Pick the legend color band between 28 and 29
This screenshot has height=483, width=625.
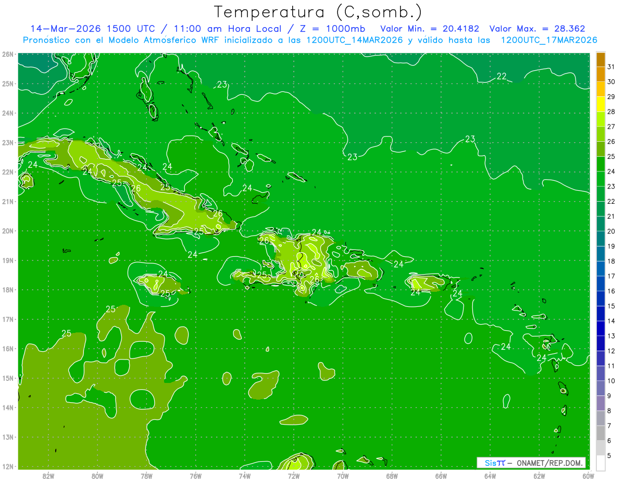coord(601,104)
